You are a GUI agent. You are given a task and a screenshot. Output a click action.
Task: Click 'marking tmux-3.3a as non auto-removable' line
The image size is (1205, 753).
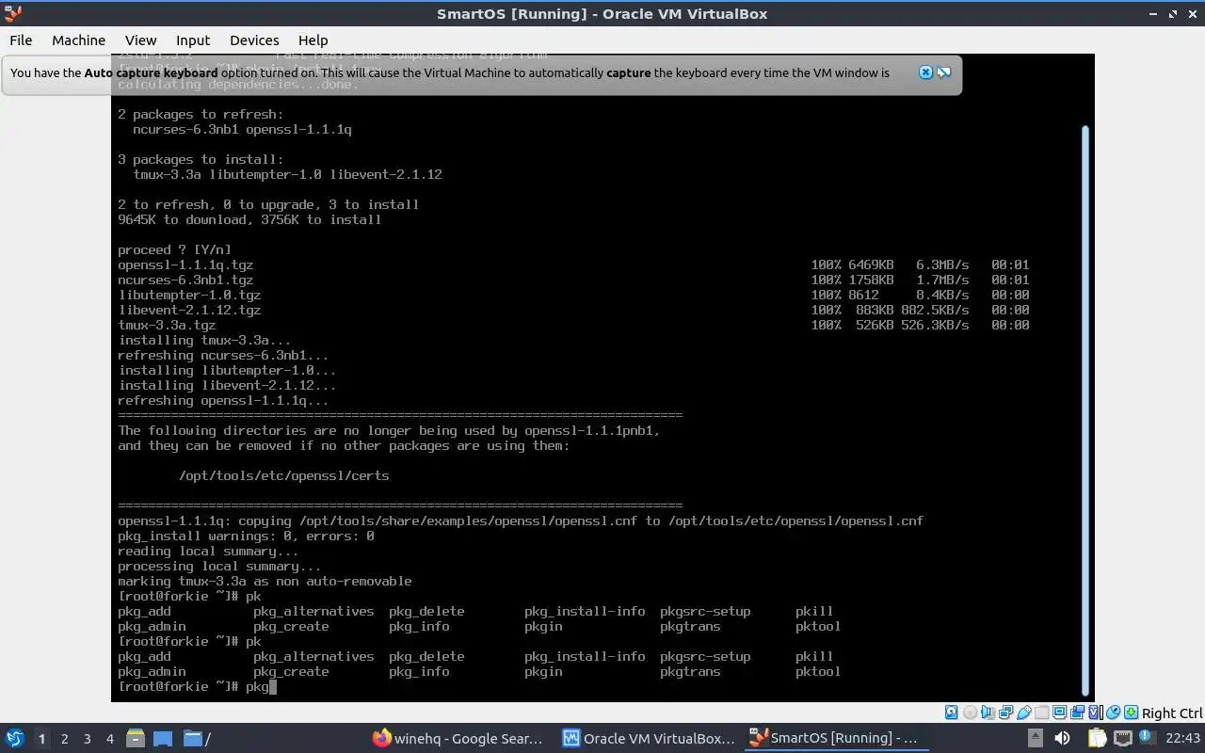265,581
